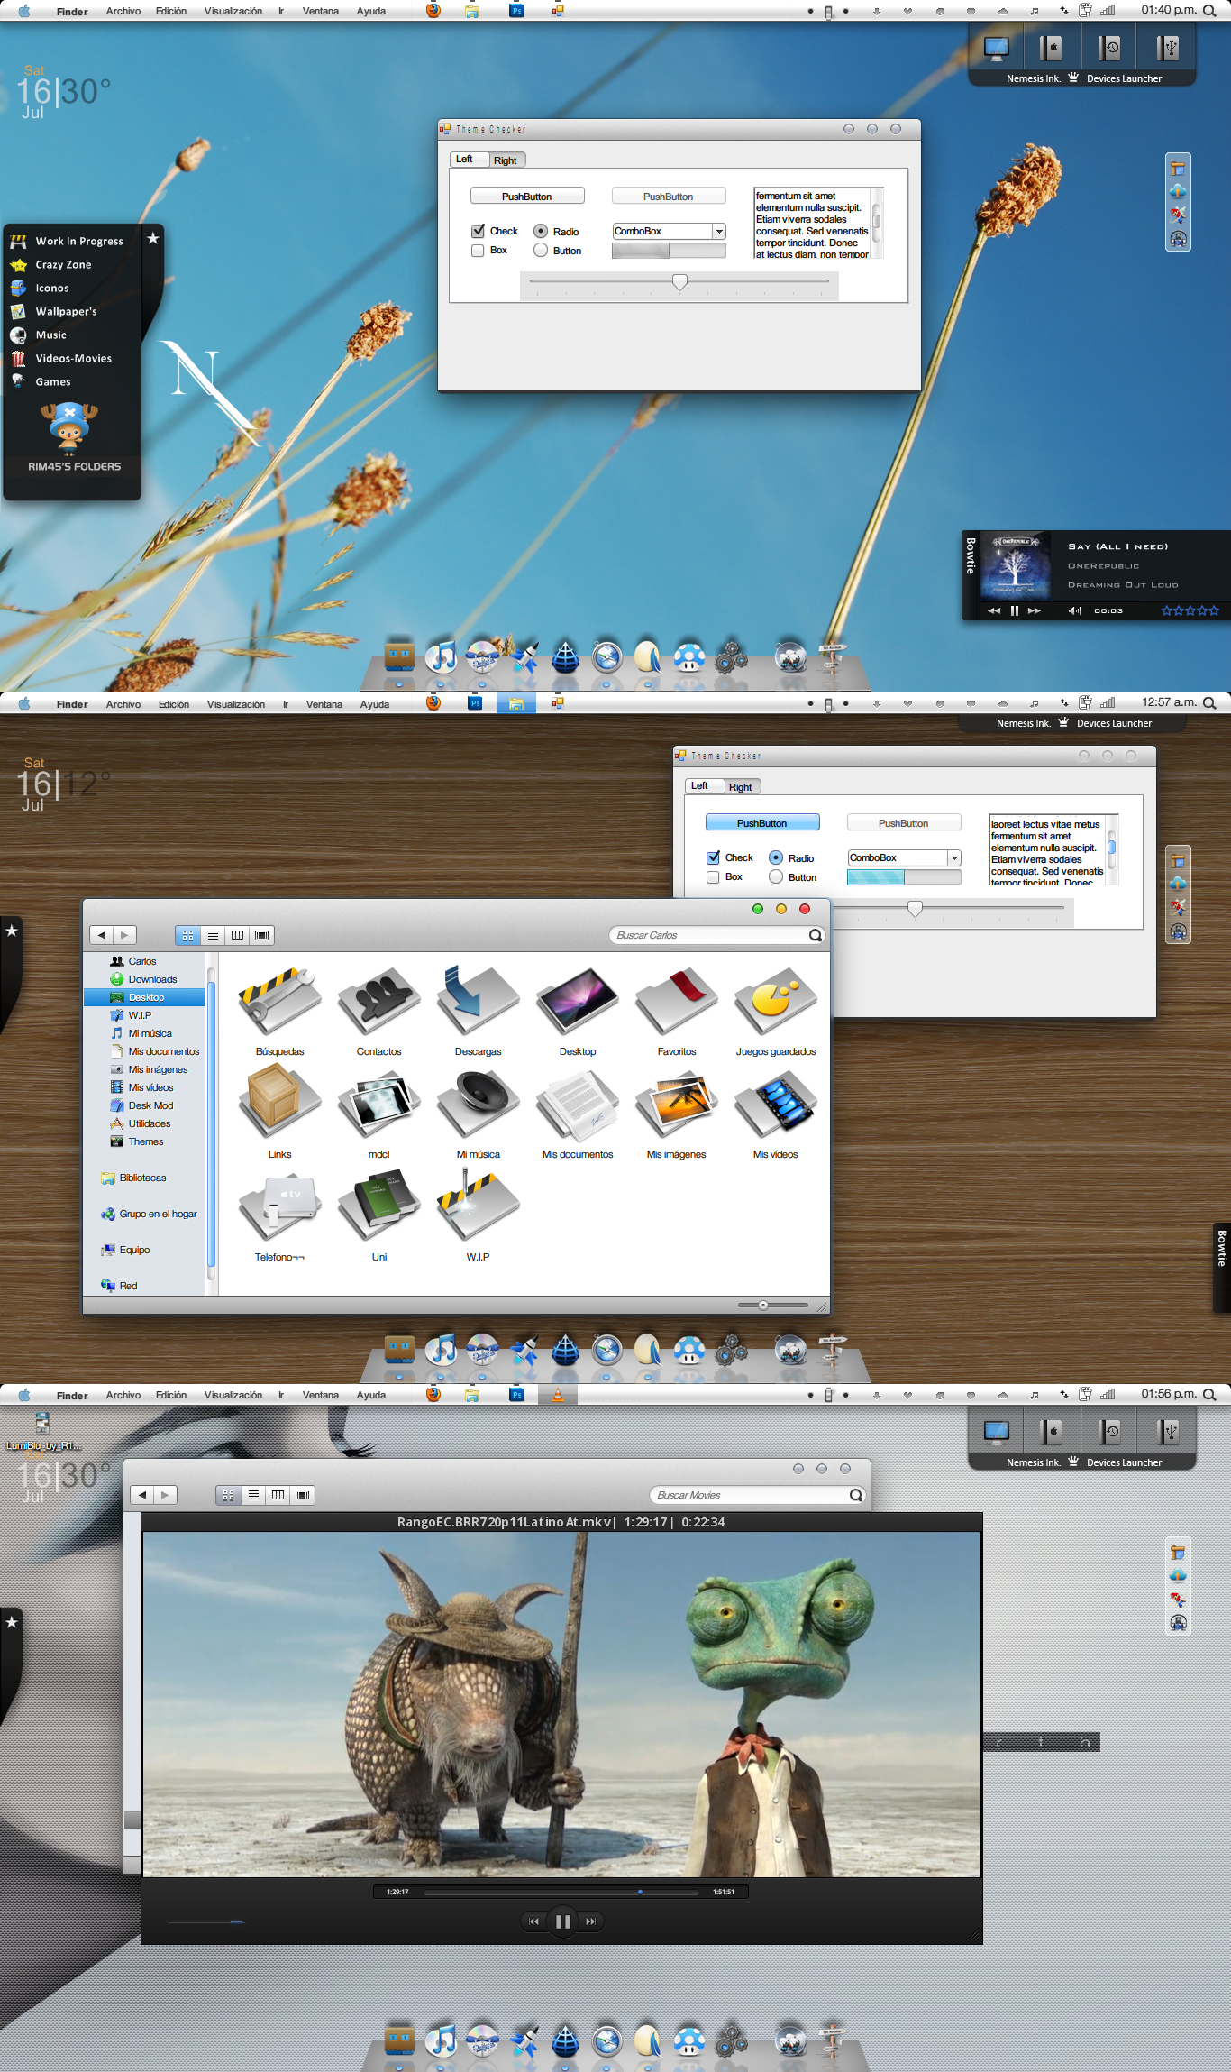
Task: Jump to next item in Rango player
Action: tap(591, 1921)
